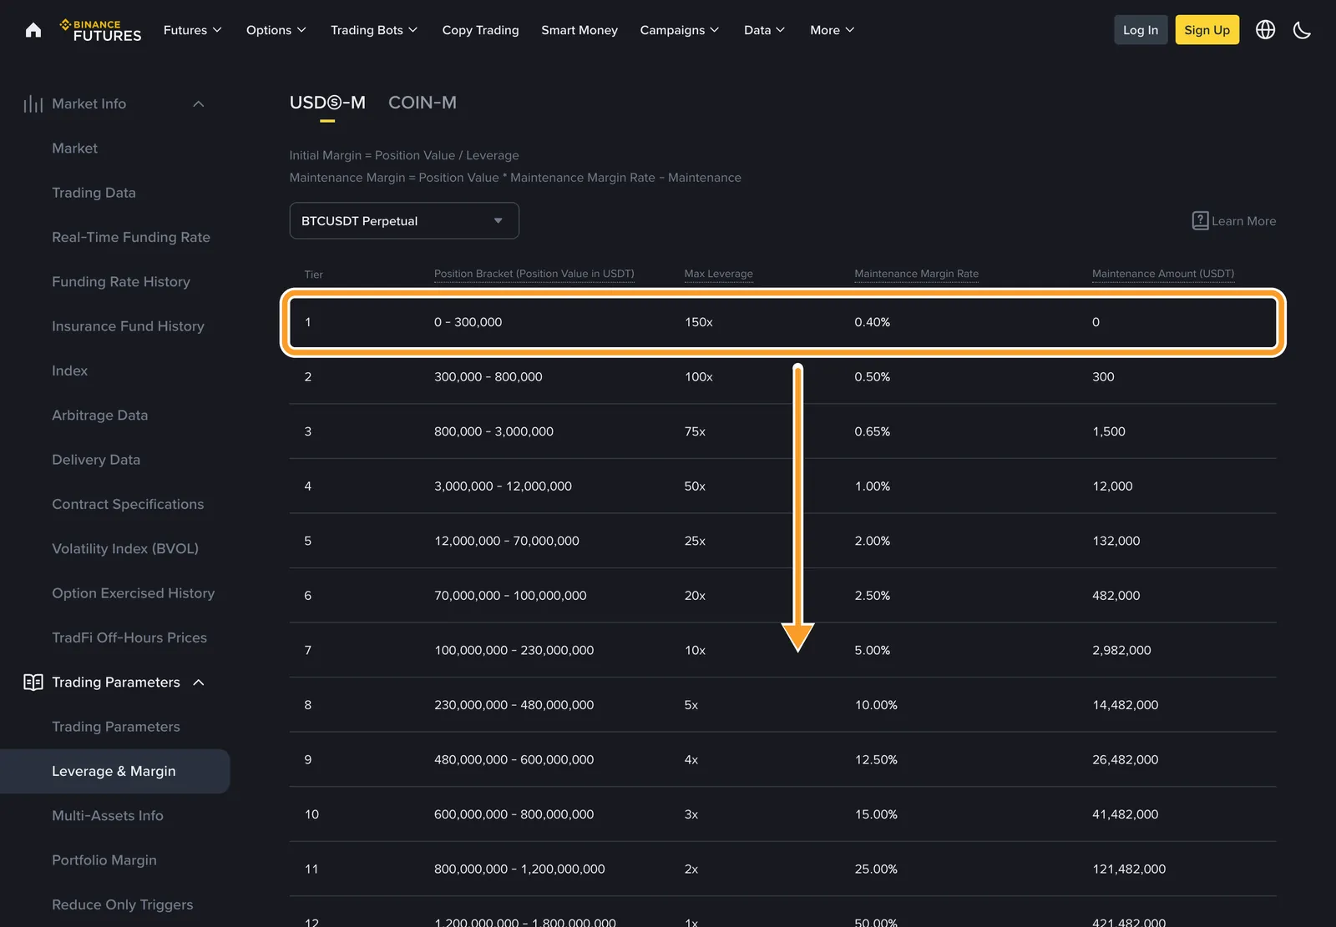Image resolution: width=1336 pixels, height=927 pixels.
Task: Open Smart Money in the top menu
Action: (579, 30)
